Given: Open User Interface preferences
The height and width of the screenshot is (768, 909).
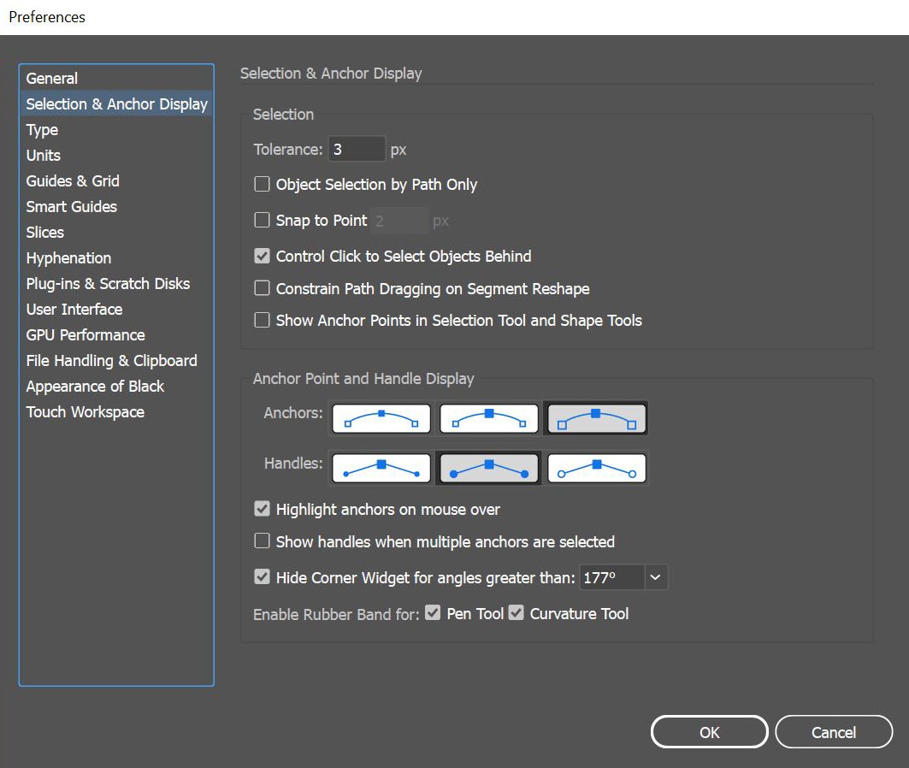Looking at the screenshot, I should (x=116, y=309).
